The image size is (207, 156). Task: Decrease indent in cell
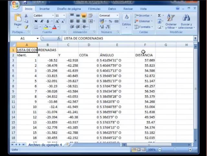point(72,27)
